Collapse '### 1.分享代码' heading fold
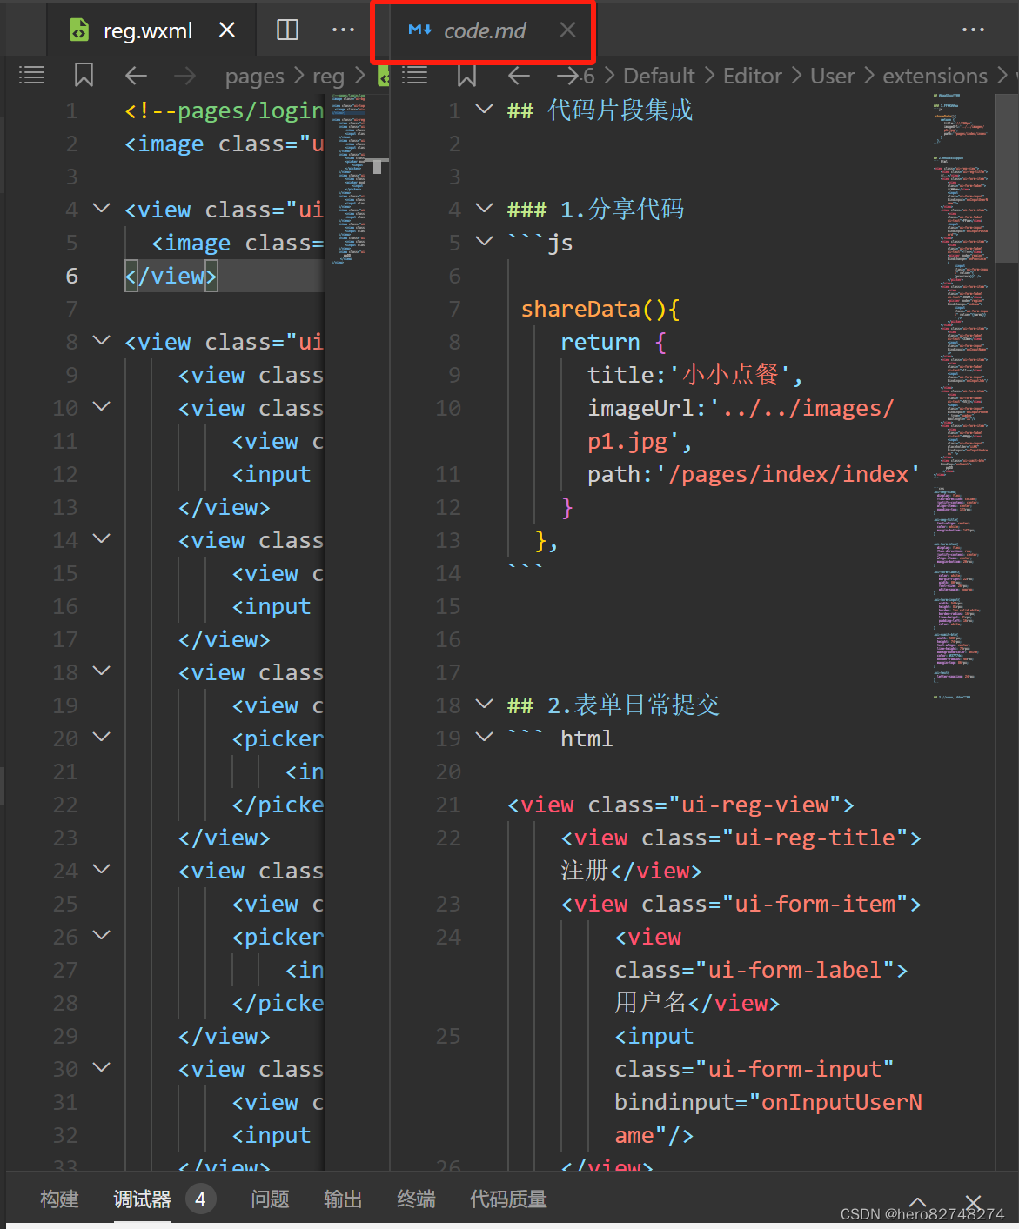 [484, 209]
